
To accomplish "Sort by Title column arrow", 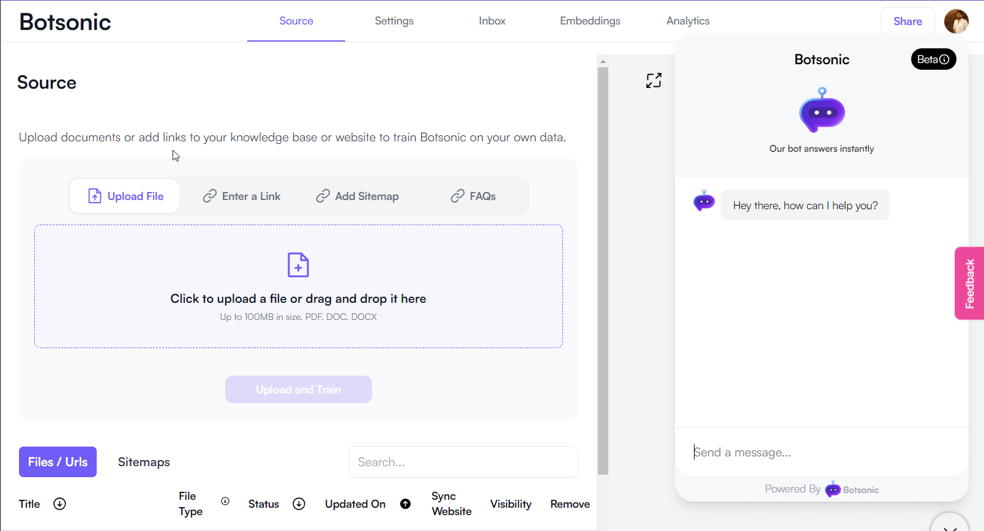I will [59, 504].
